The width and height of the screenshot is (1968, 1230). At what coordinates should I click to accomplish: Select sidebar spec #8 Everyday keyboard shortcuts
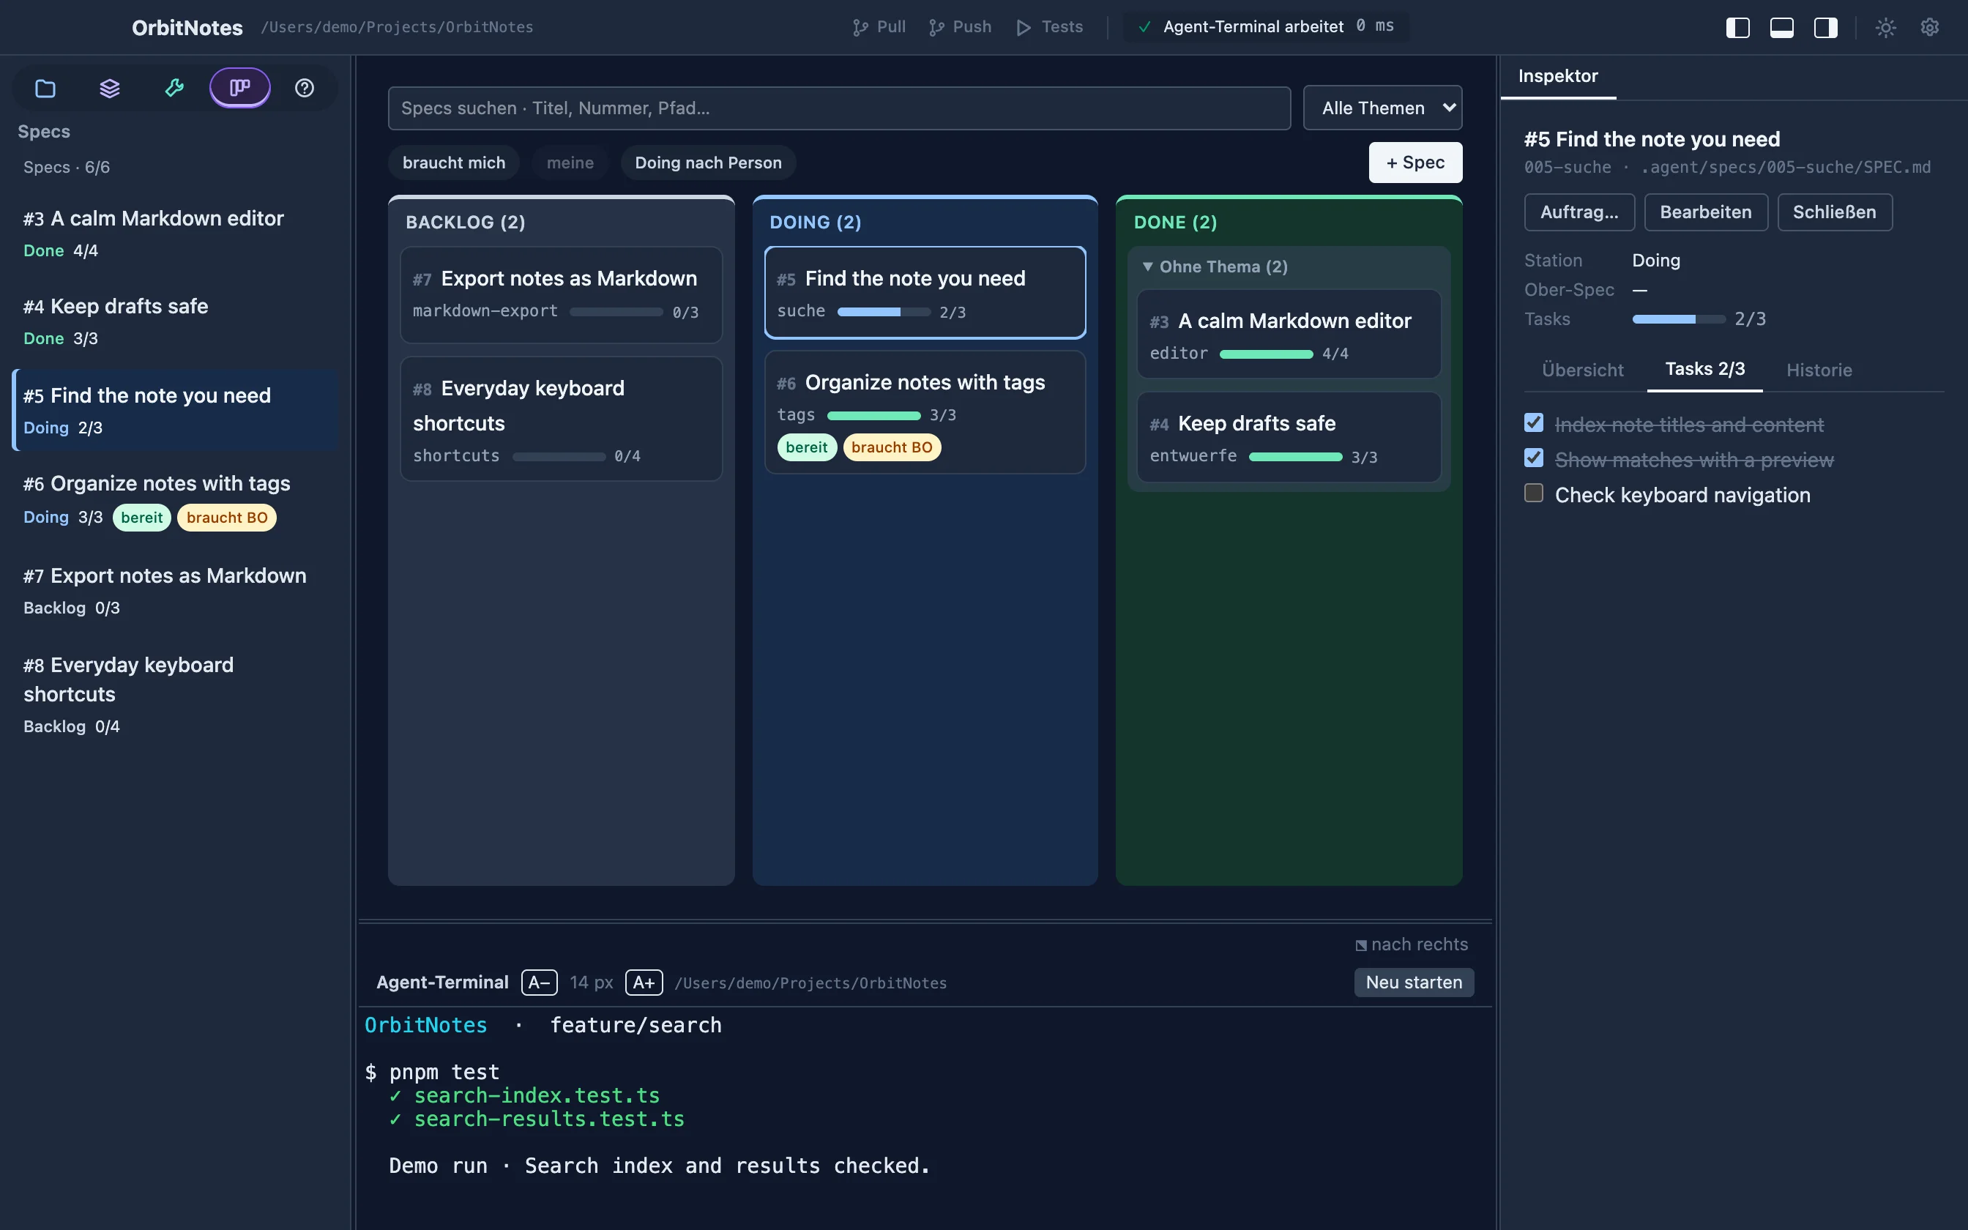click(175, 694)
